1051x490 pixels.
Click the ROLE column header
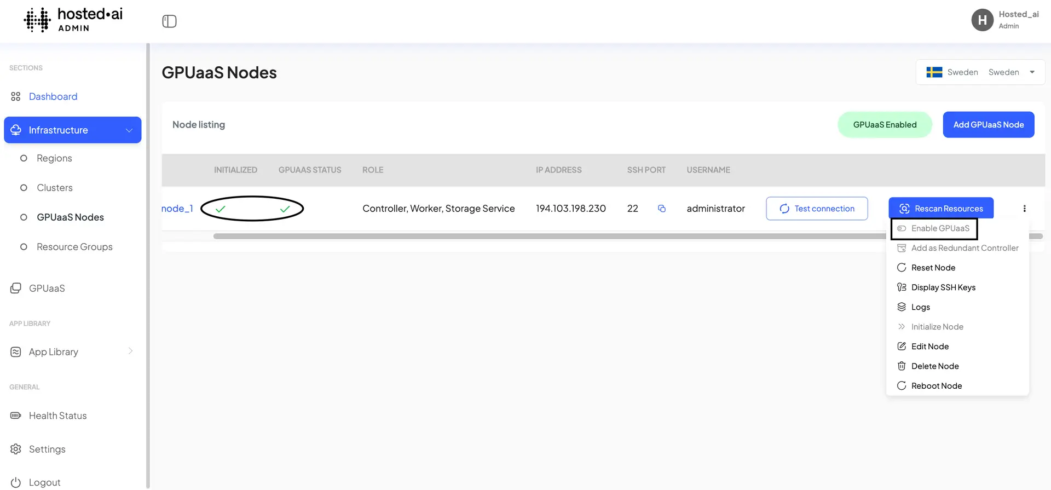373,170
